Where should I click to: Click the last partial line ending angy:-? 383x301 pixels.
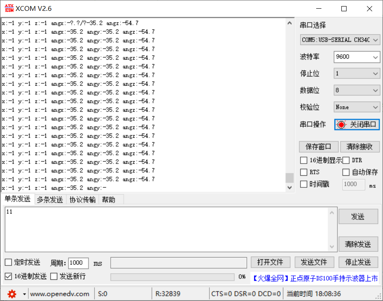click(54, 188)
